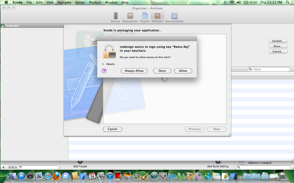Click Add Target in background window
Screen dimensions: 294x183
coord(80,164)
